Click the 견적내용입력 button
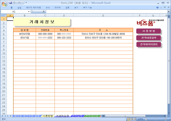This screenshot has height=121, width=171. [148, 38]
